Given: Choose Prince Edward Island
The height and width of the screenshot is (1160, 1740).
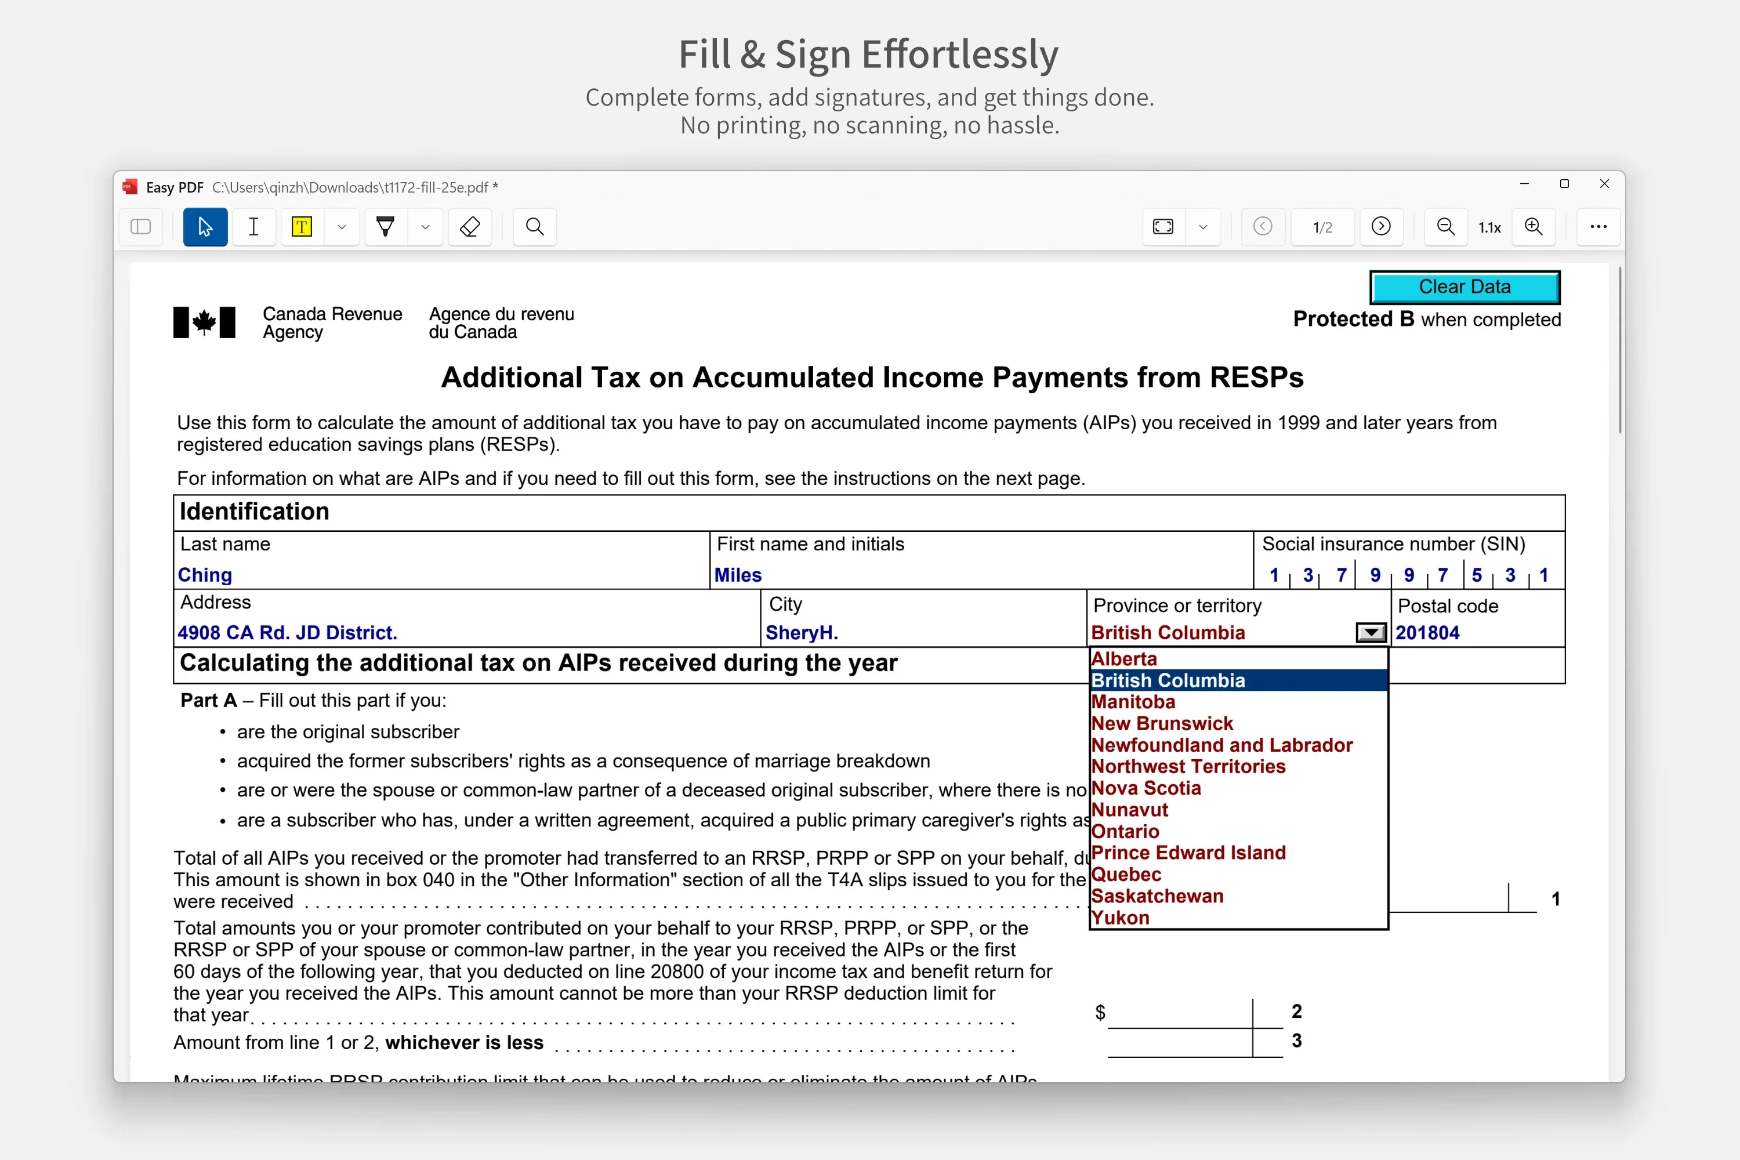Looking at the screenshot, I should 1238,853.
